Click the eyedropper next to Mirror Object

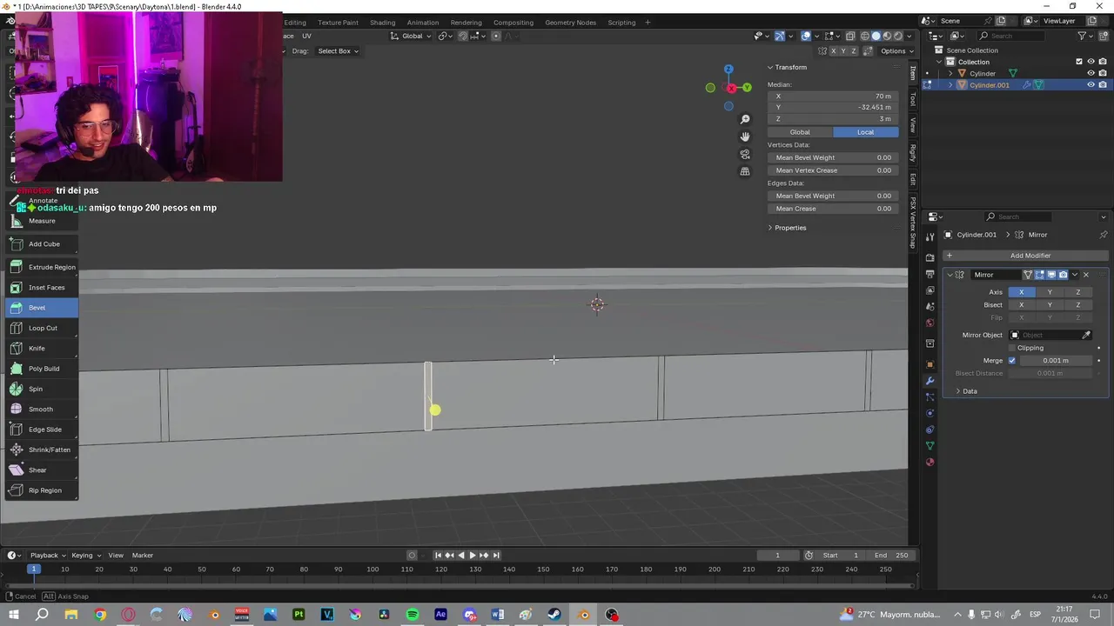coord(1086,335)
